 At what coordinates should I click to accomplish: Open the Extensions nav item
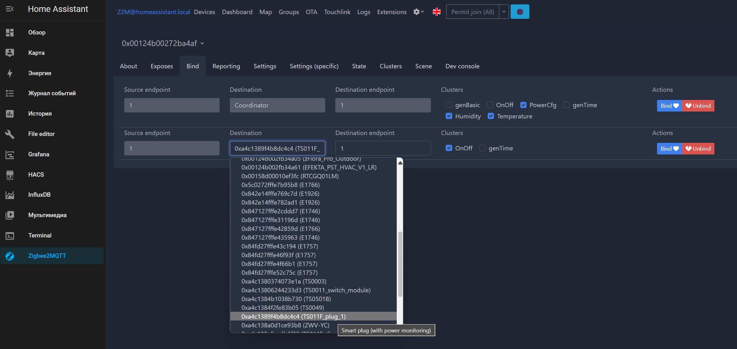pos(392,12)
